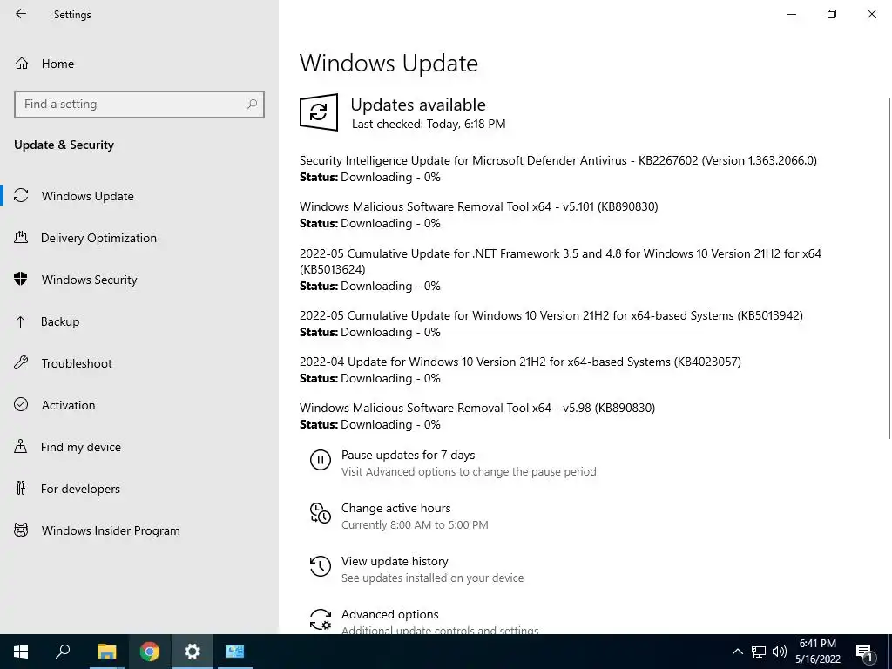
Task: Click 'Currently 8:00 AM to 5:00 PM' text
Action: (x=415, y=525)
